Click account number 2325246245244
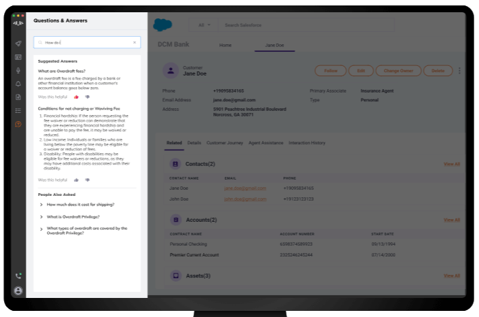The width and height of the screenshot is (479, 317). tap(296, 254)
